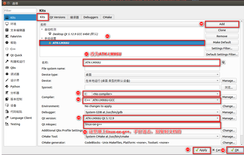Open the Language Client category icon
The height and width of the screenshot is (155, 244).
[7, 118]
